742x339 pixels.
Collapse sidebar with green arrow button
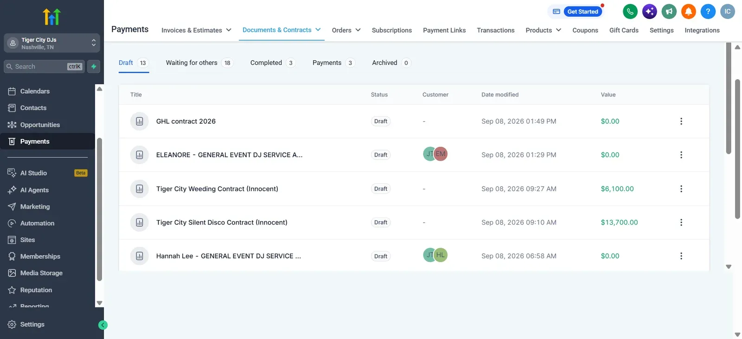tap(103, 325)
